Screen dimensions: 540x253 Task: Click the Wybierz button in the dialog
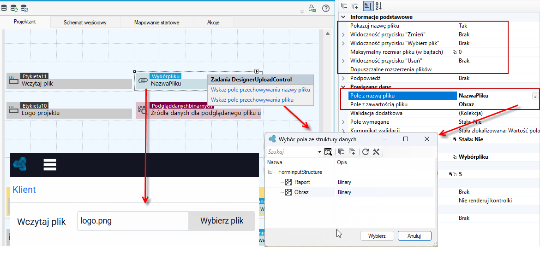377,236
